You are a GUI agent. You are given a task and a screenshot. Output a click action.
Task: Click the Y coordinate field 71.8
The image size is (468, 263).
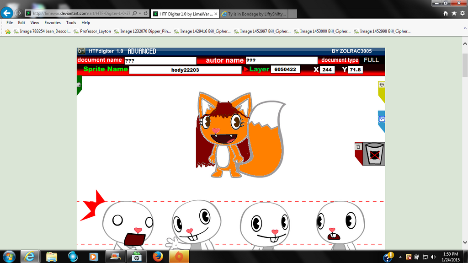355,70
